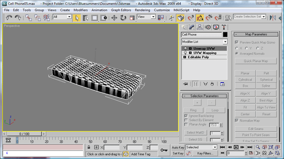Switch to the Utilities hammer tab
The height and width of the screenshot is (159, 284).
tap(224, 27)
